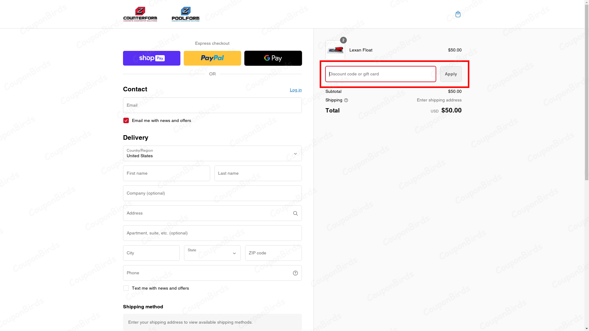
Task: Click the Shipping method heading
Action: point(143,306)
